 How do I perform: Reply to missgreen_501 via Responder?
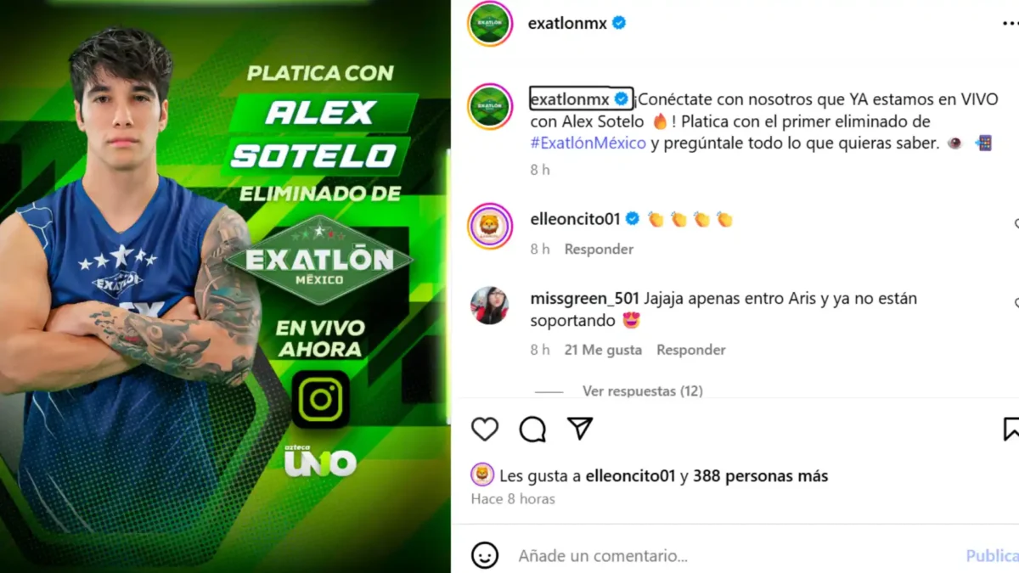click(x=691, y=350)
